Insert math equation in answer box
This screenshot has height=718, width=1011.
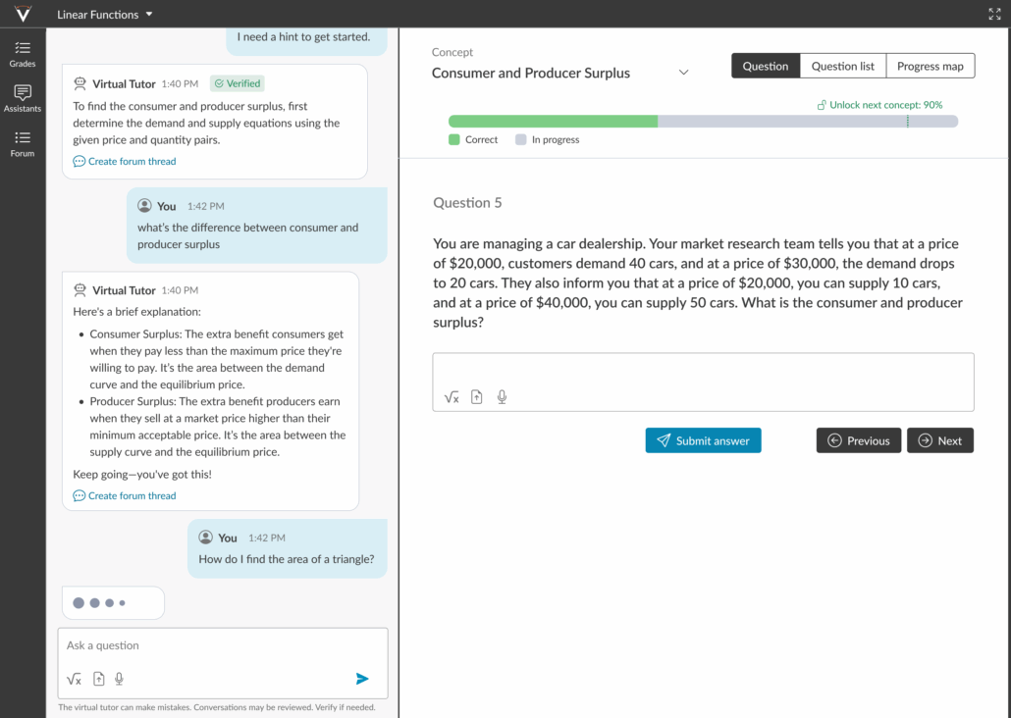452,397
